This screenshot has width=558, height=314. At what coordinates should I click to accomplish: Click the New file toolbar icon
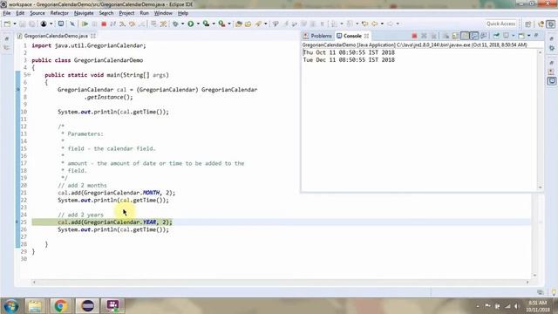coord(7,24)
